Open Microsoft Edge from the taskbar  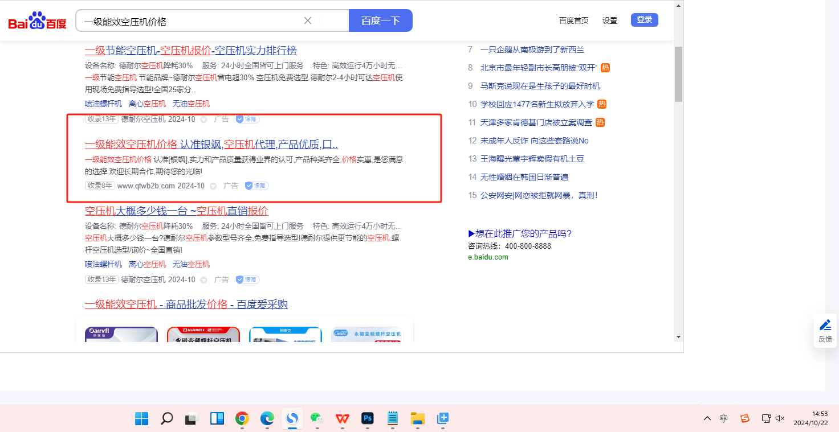point(267,419)
